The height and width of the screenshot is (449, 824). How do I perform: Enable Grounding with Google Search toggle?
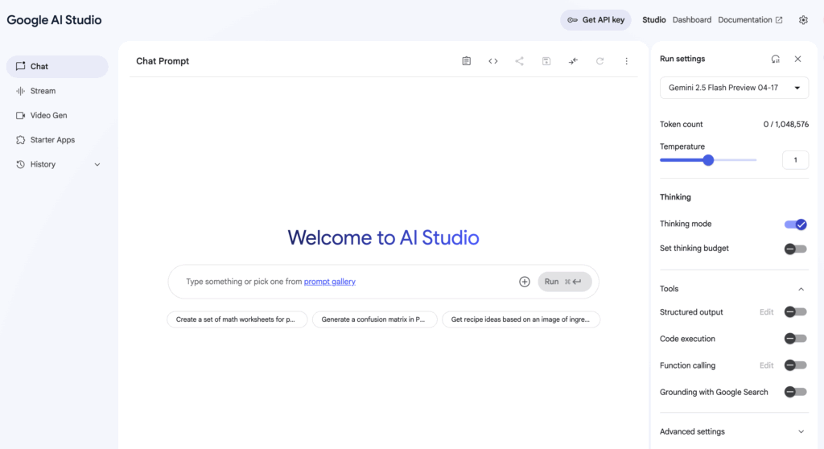[796, 392]
